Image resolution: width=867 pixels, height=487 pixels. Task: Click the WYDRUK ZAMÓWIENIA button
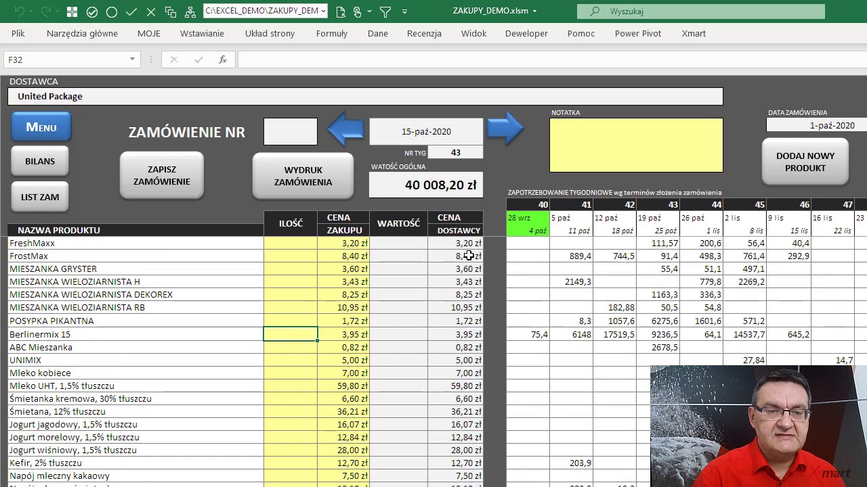[x=303, y=176]
